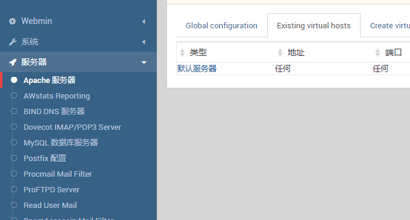
Task: Open the 默认服务器 virtual host link
Action: pyautogui.click(x=197, y=69)
